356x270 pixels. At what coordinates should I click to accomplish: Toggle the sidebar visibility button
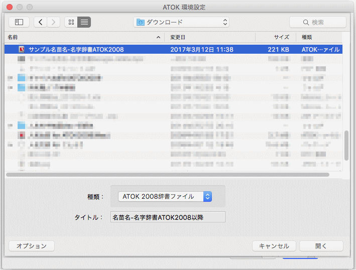19,22
